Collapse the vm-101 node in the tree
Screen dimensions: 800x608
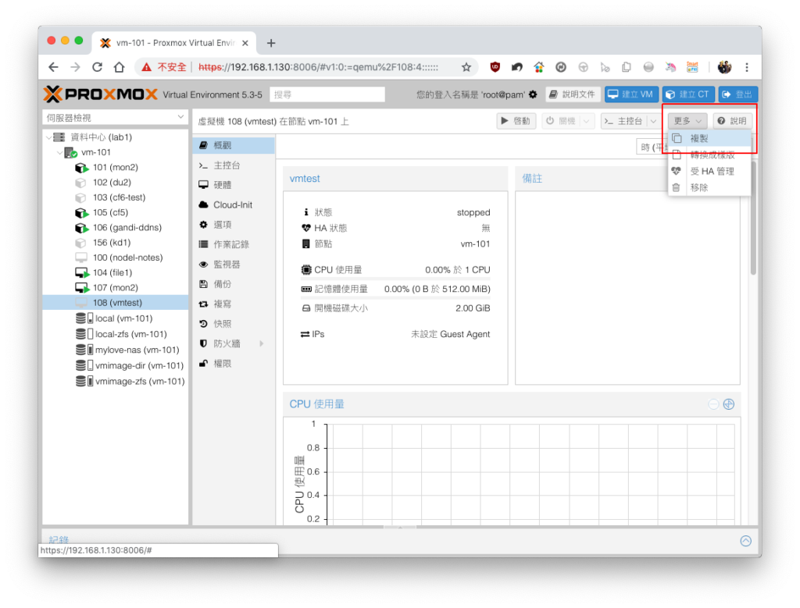click(x=59, y=152)
